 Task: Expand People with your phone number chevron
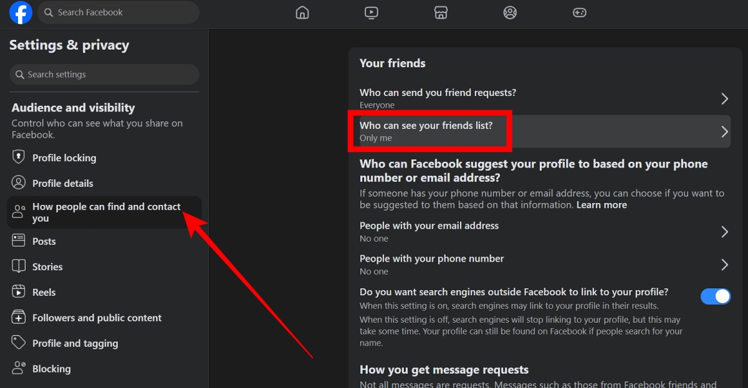tap(724, 265)
